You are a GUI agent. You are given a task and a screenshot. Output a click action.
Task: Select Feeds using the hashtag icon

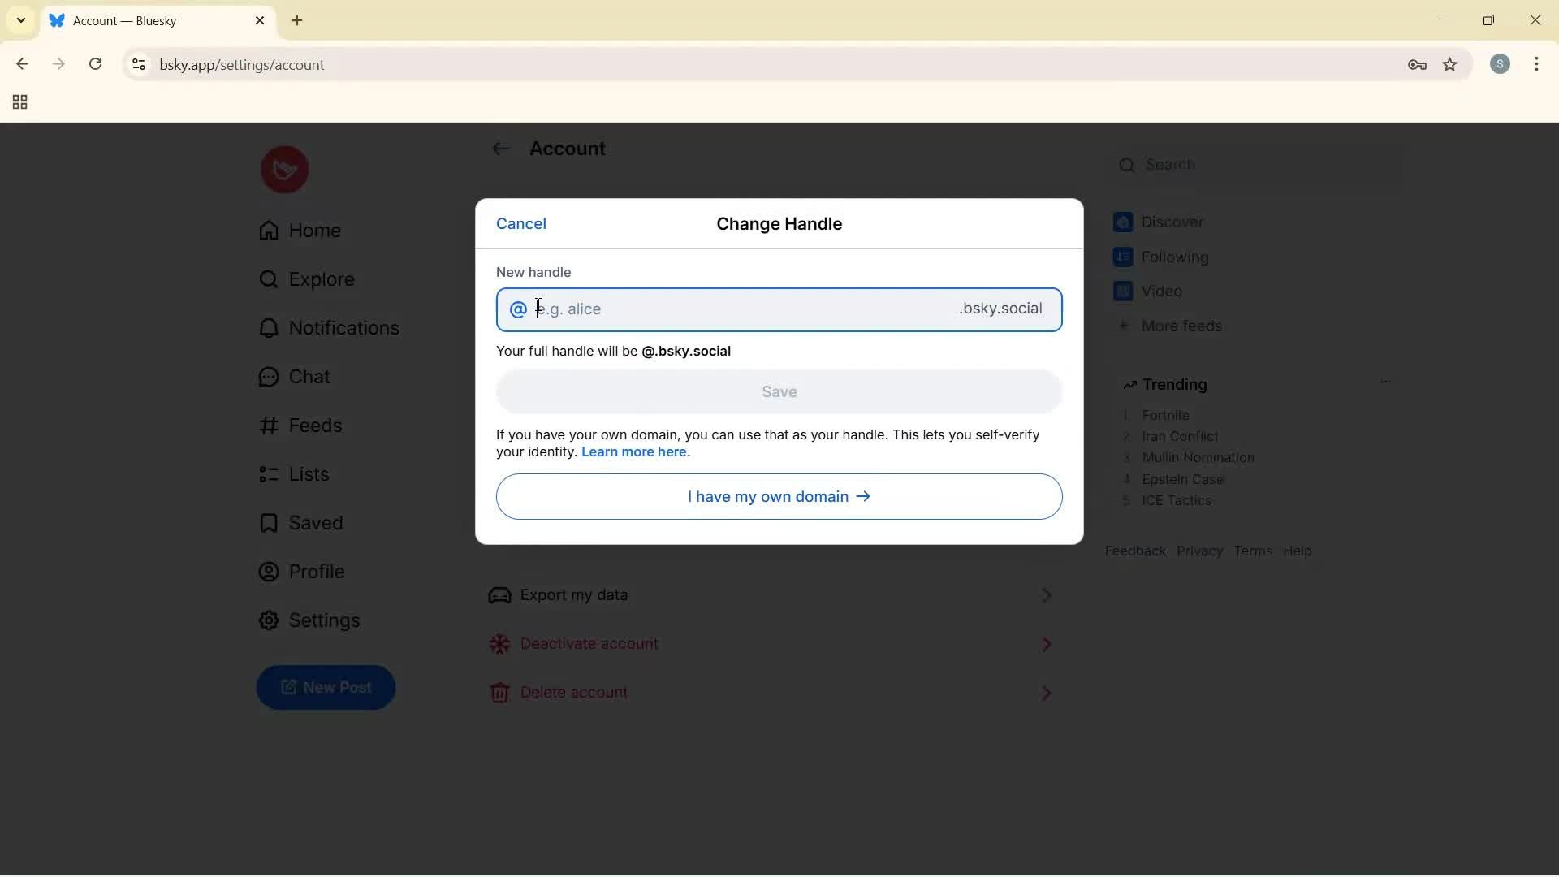tap(316, 425)
